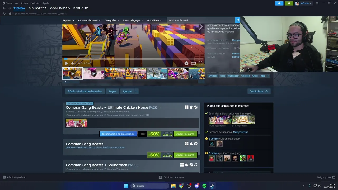Image resolution: width=338 pixels, height=190 pixels.
Task: Switch to Big Picture mode monitor icon
Action: 317,3
